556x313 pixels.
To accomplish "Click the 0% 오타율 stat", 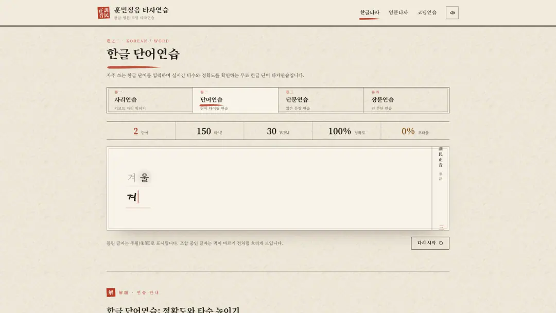I will (x=415, y=131).
